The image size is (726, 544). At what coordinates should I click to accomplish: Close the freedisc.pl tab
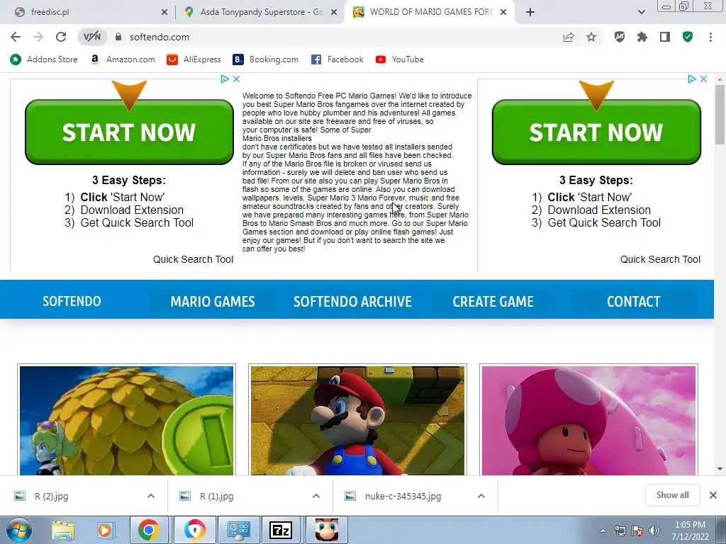click(x=164, y=13)
